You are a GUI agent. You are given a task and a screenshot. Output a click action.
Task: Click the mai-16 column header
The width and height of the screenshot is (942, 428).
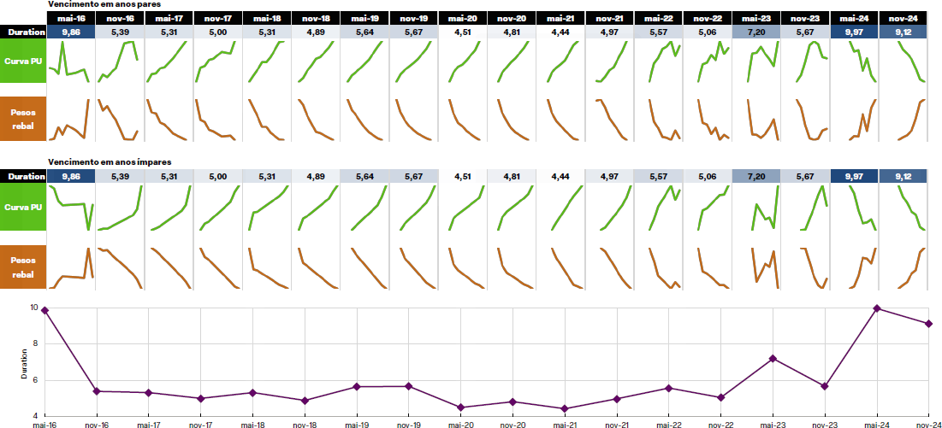71,17
